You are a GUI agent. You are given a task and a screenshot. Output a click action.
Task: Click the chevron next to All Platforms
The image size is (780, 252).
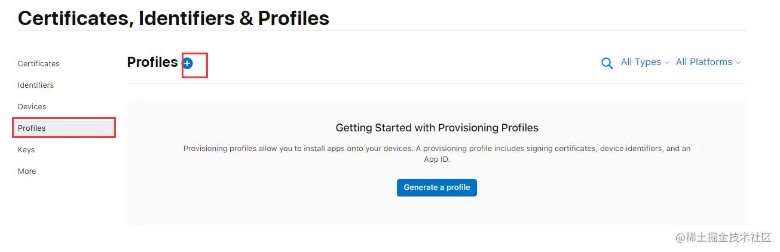(738, 63)
